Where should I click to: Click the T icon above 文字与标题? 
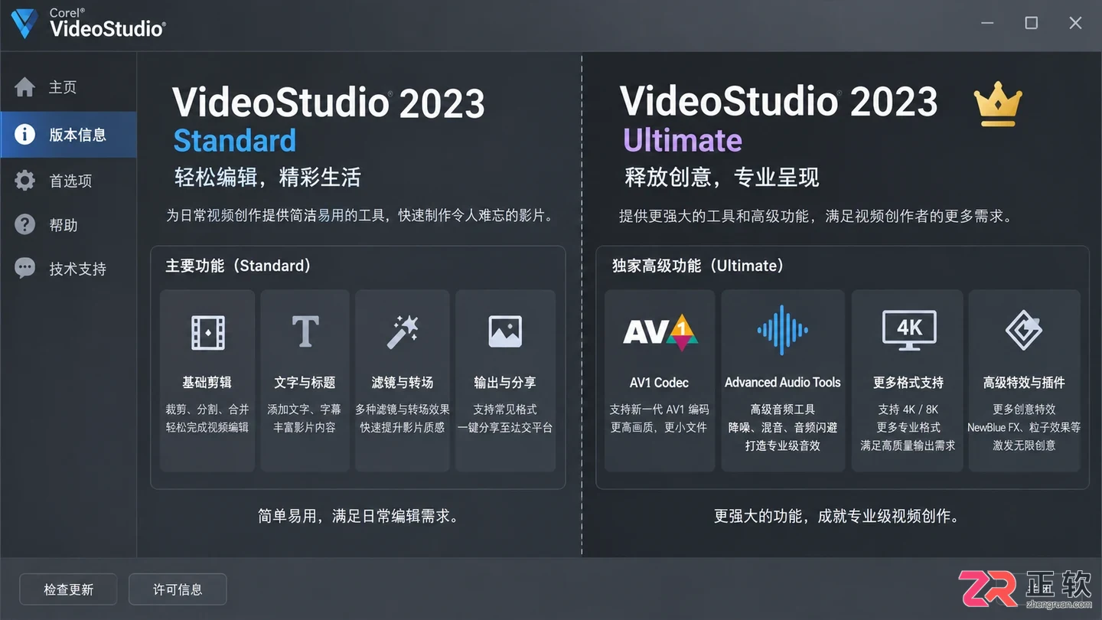pyautogui.click(x=305, y=332)
